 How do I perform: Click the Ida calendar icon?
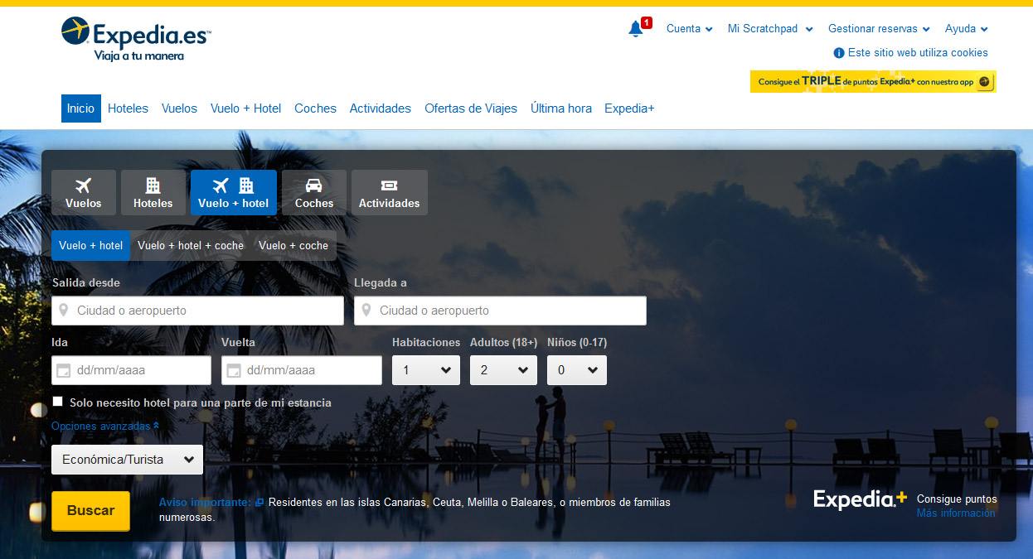coord(64,371)
